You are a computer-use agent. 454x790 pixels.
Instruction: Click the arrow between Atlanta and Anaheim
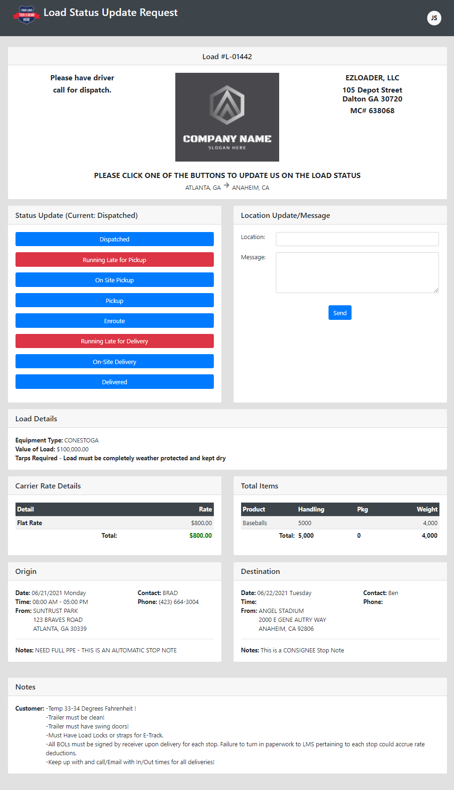(227, 186)
